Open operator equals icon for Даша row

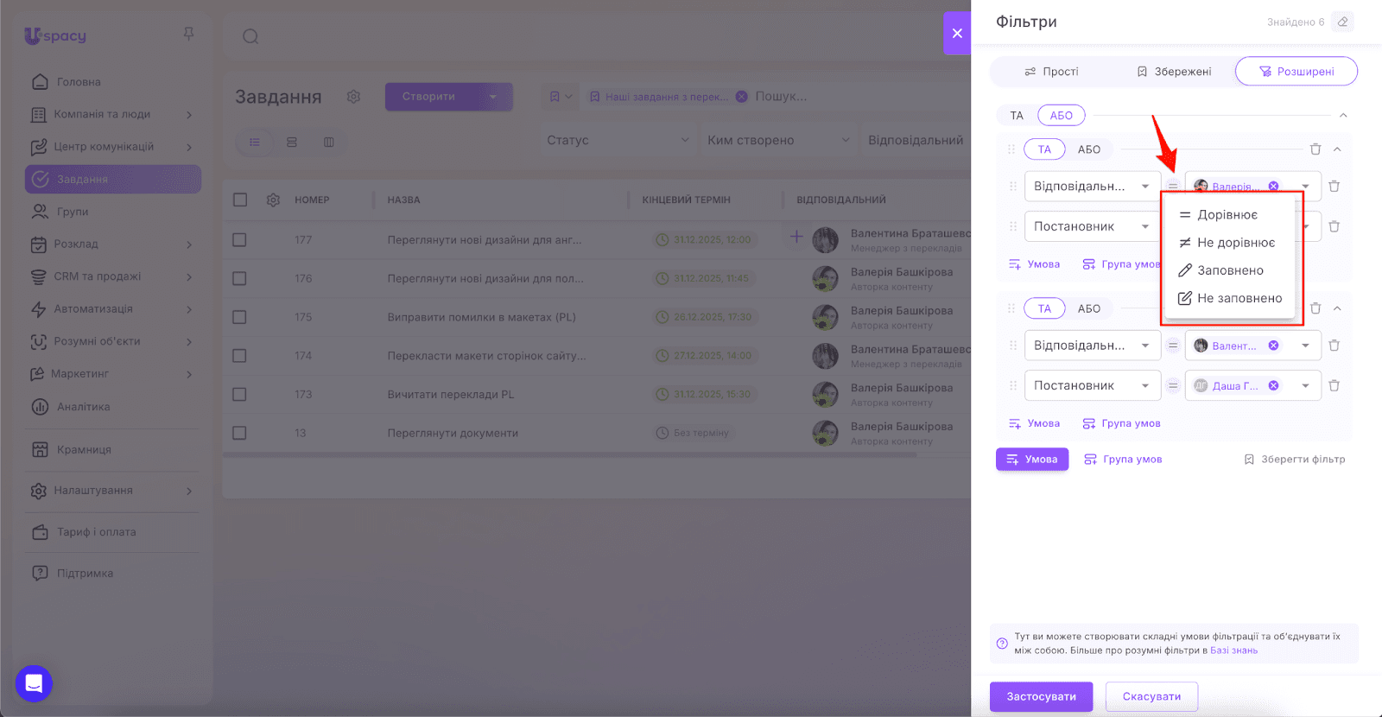tap(1173, 385)
